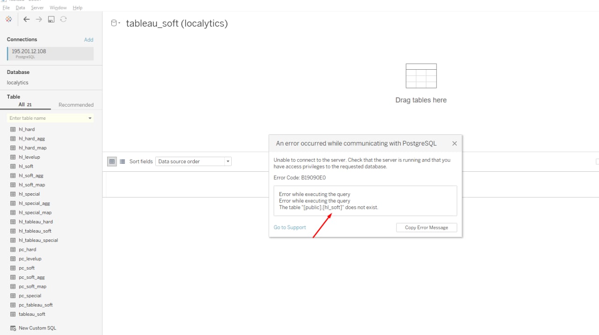Click the table icon next to hl_hard
The height and width of the screenshot is (335, 599).
pyautogui.click(x=13, y=129)
